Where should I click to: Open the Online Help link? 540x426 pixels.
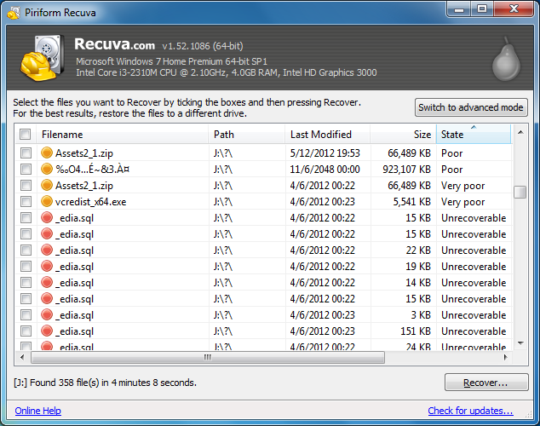pos(37,411)
